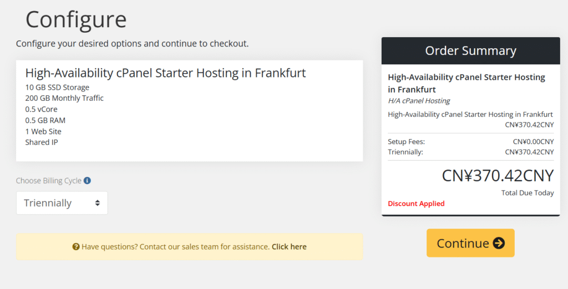
Task: Click the "10 GB SSD Storage" feature line
Action: click(57, 87)
